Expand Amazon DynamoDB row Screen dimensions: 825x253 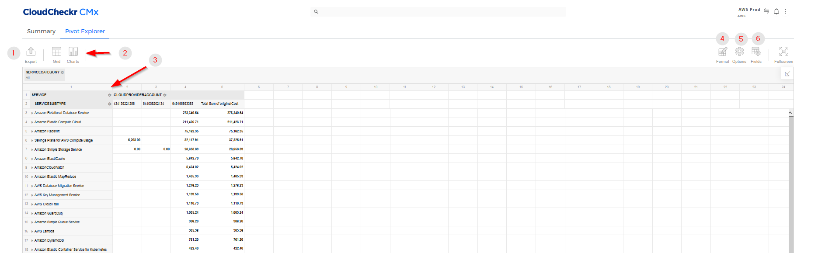point(32,240)
